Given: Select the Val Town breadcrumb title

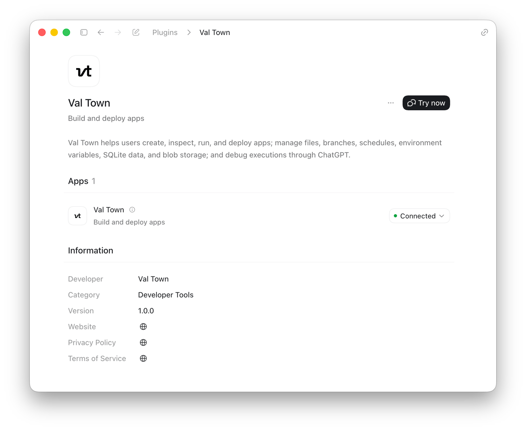Looking at the screenshot, I should pyautogui.click(x=215, y=32).
